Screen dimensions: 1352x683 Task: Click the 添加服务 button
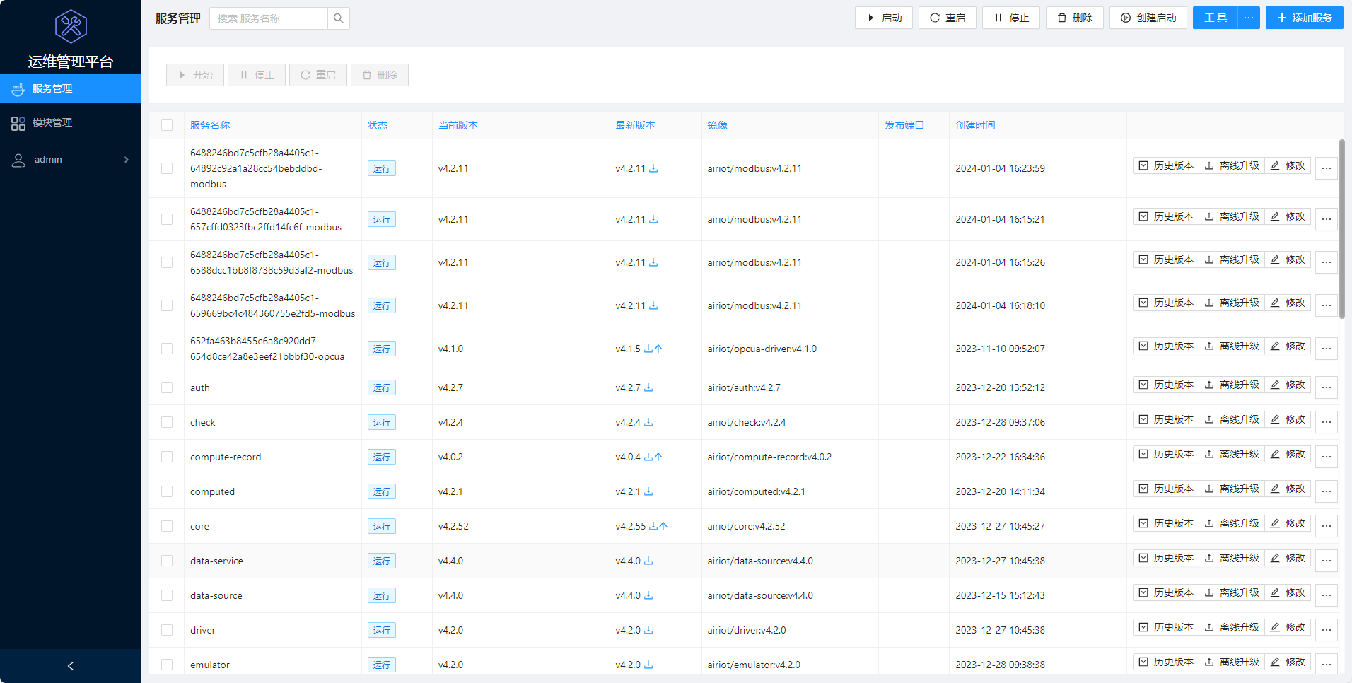click(1305, 18)
